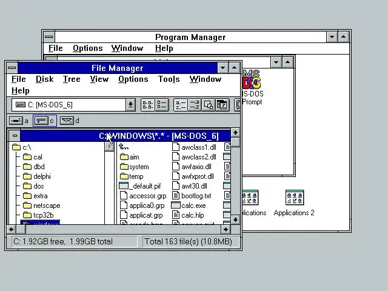Sort files by type toolbar icon
The width and height of the screenshot is (388, 291).
click(195, 105)
